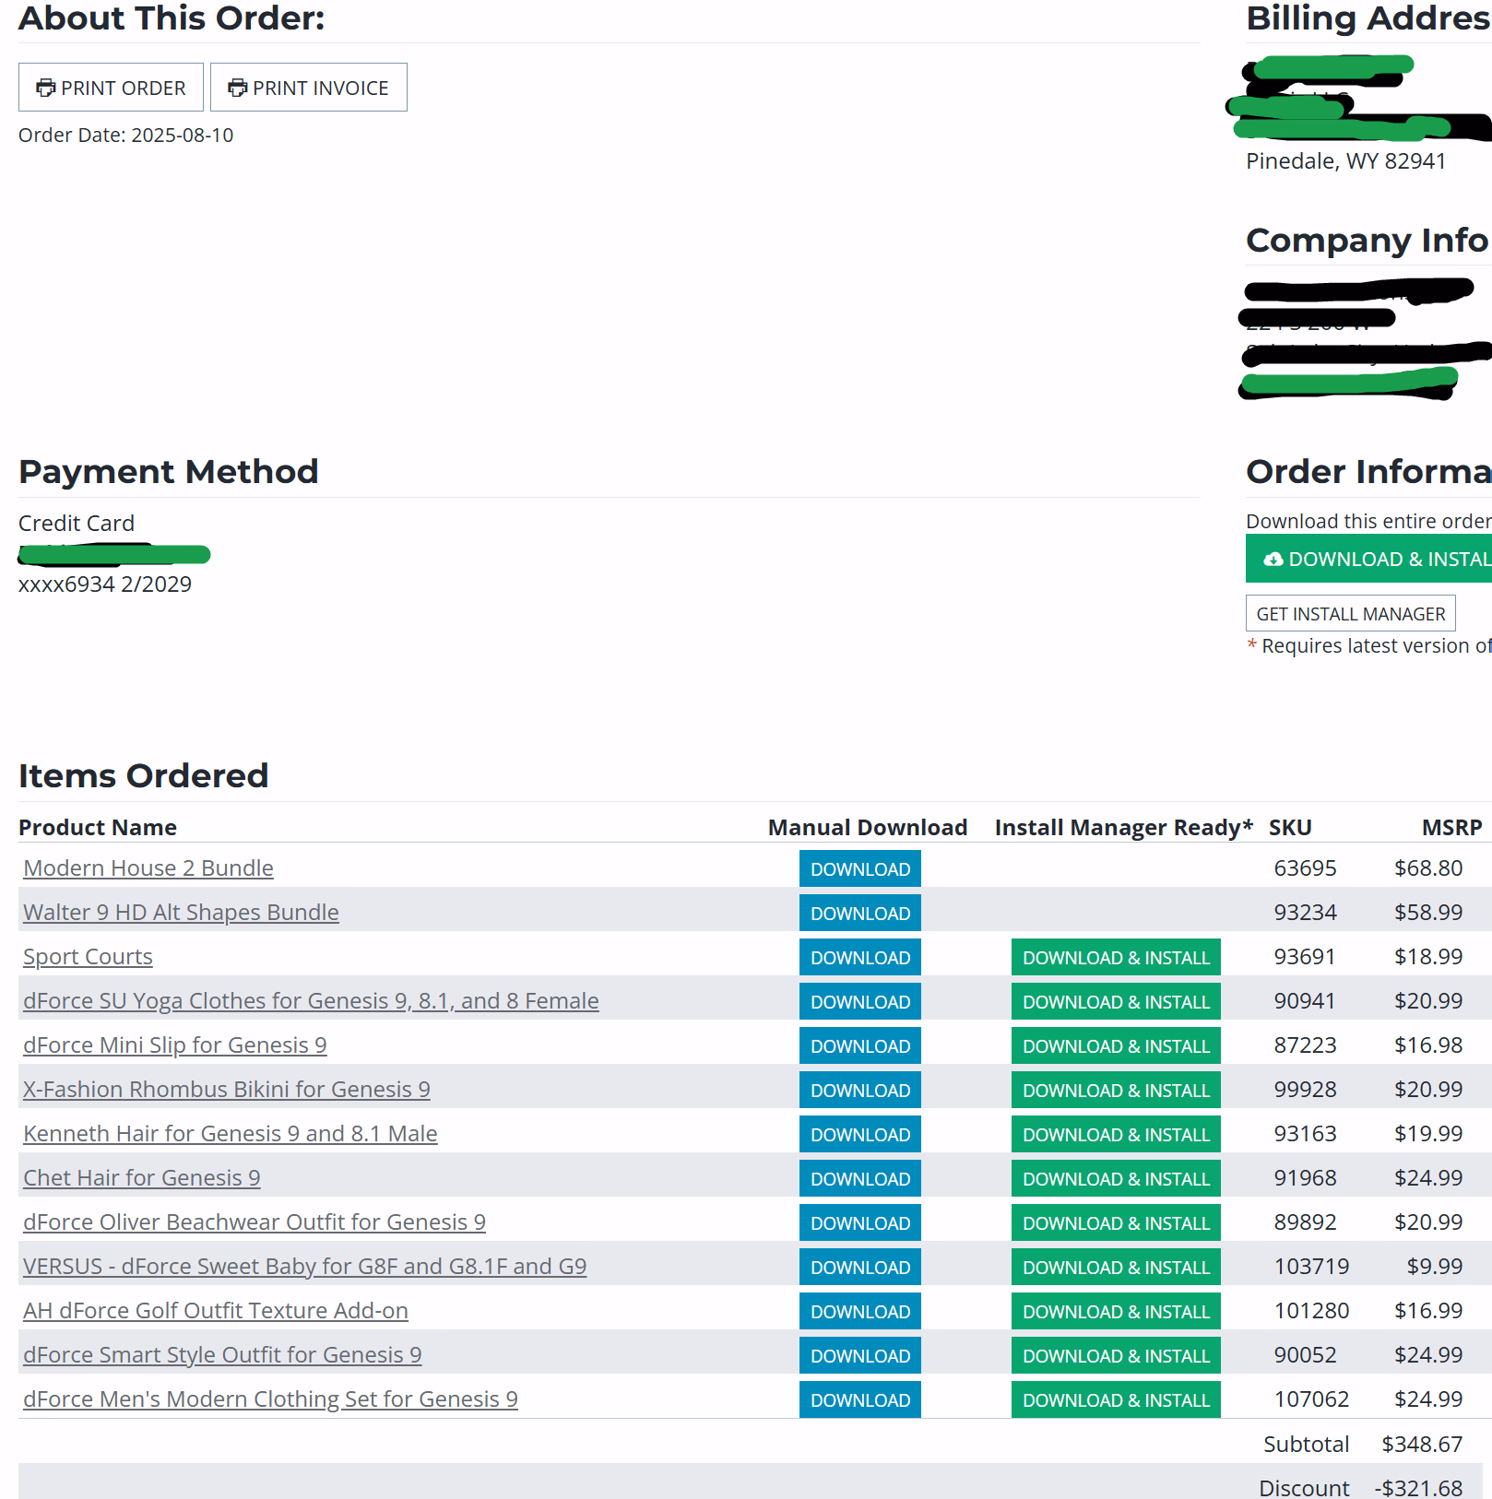The height and width of the screenshot is (1499, 1492).
Task: Click the 'Credit Card' payment label
Action: pyautogui.click(x=77, y=524)
